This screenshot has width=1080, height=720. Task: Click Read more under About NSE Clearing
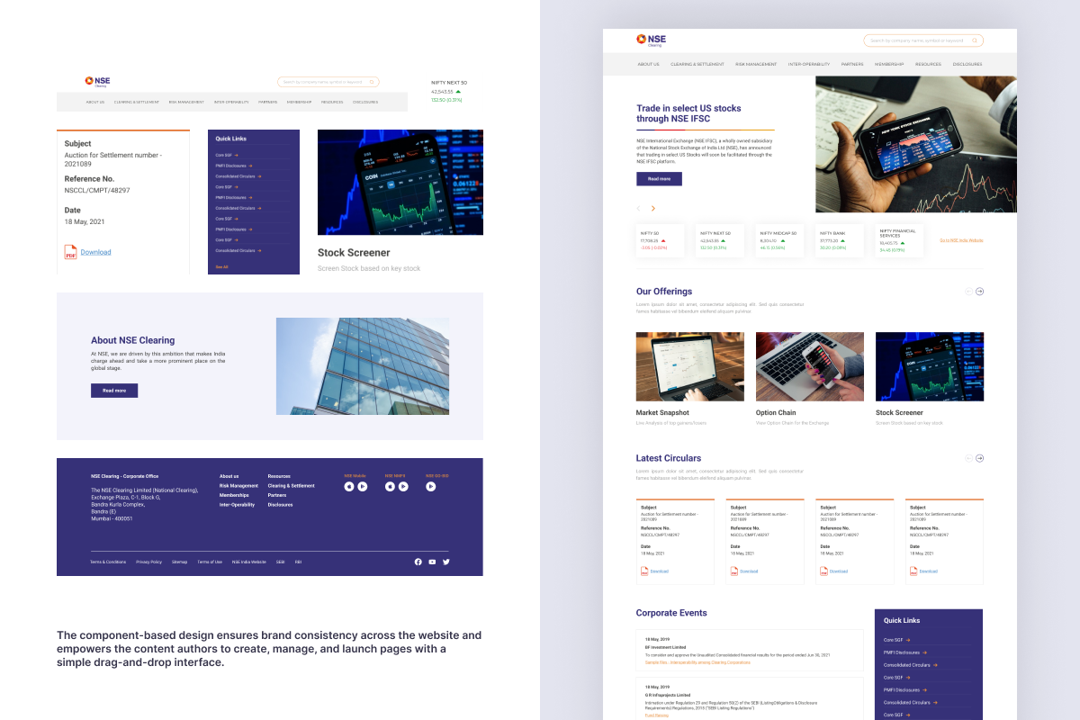pos(114,391)
